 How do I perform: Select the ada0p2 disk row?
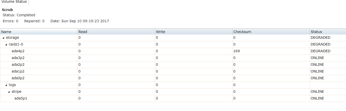pos(173,78)
